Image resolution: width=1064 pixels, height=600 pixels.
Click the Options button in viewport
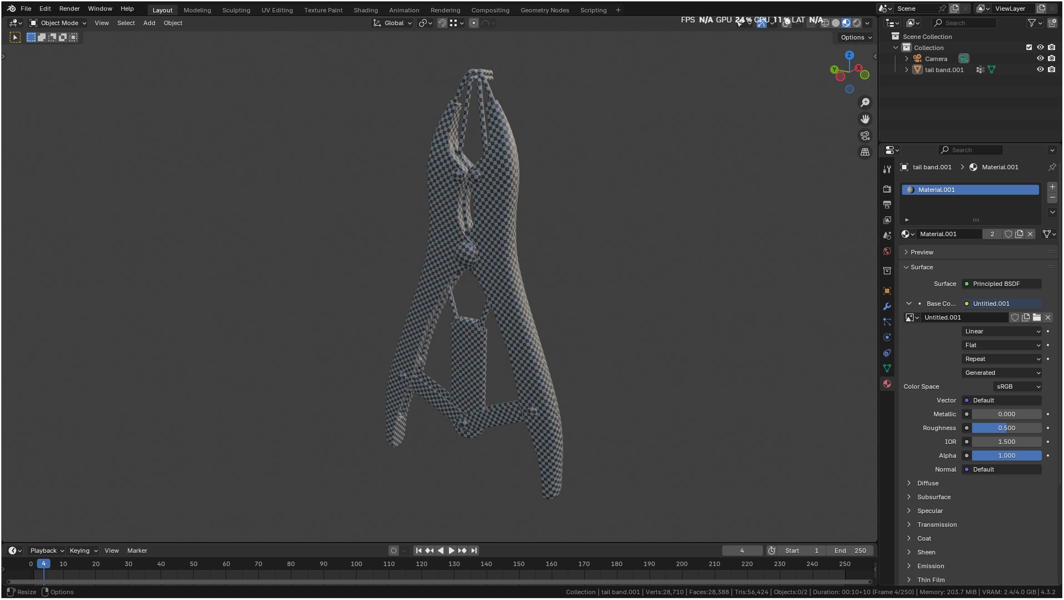pos(856,37)
